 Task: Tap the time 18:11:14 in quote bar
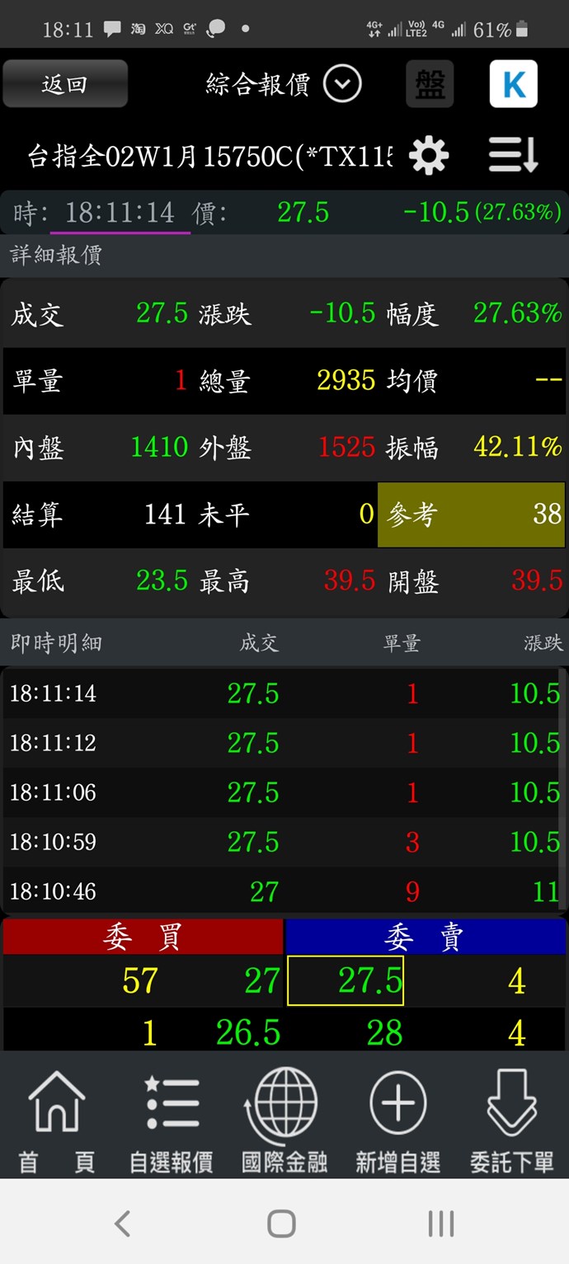pyautogui.click(x=120, y=214)
